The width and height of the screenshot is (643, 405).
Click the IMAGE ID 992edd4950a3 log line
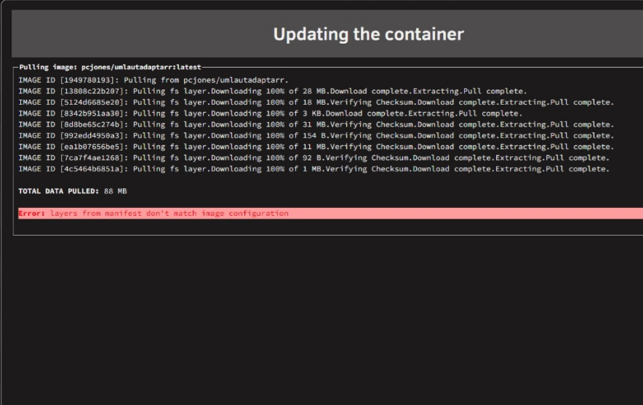click(316, 135)
